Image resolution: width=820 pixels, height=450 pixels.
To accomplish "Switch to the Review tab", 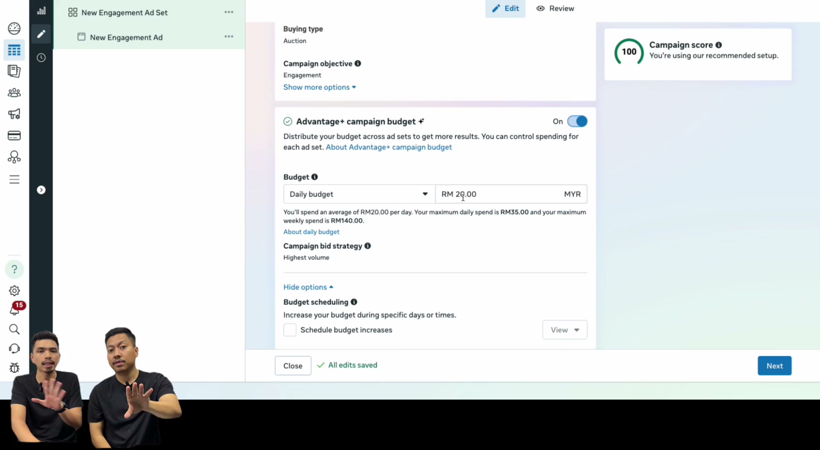I will pyautogui.click(x=555, y=8).
